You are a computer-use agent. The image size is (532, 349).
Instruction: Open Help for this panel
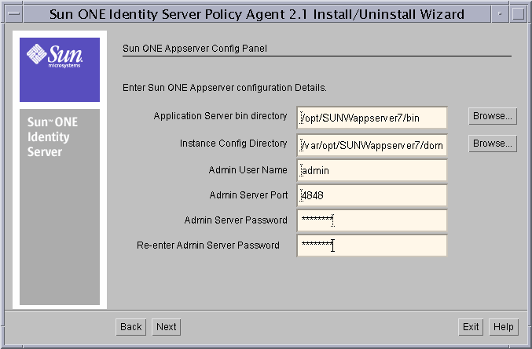coord(504,327)
